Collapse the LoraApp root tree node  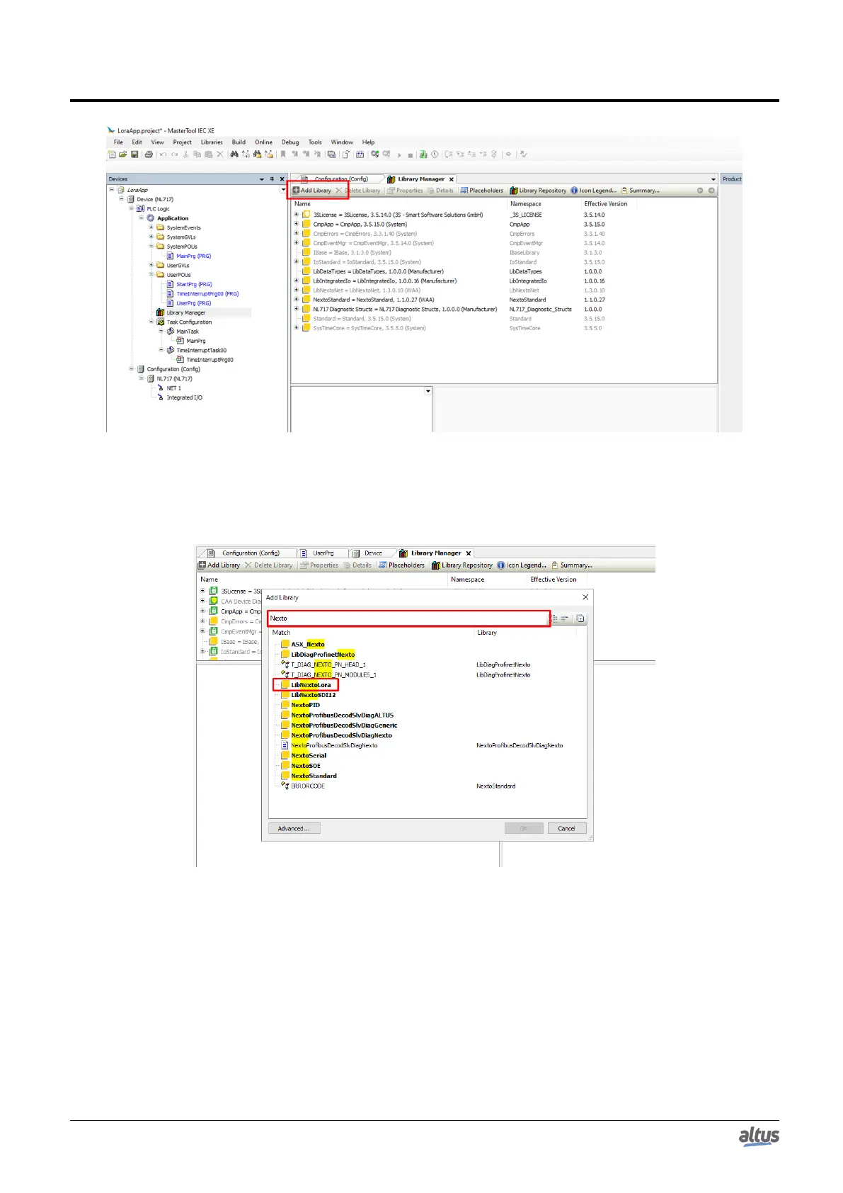click(112, 190)
